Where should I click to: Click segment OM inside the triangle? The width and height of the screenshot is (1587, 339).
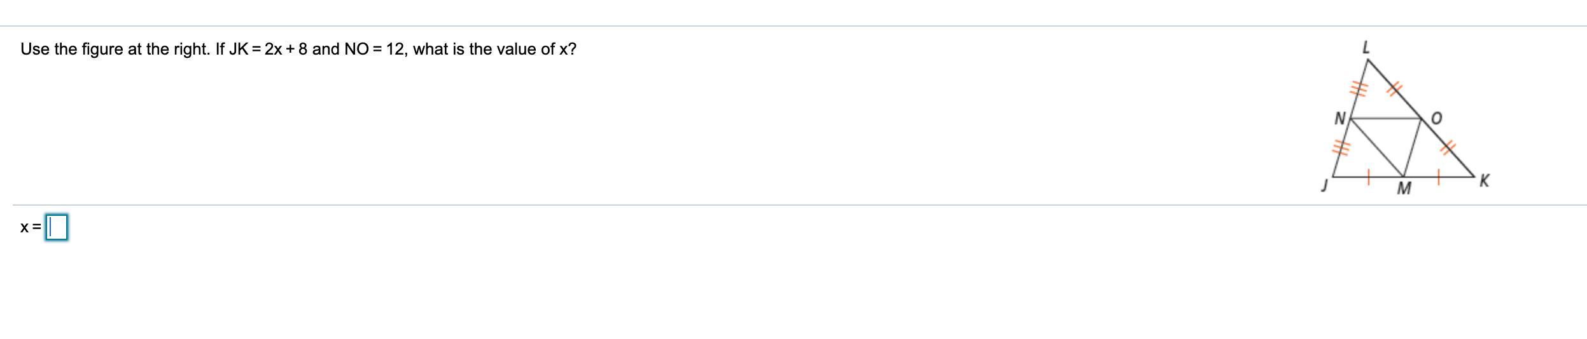[x=1412, y=147]
